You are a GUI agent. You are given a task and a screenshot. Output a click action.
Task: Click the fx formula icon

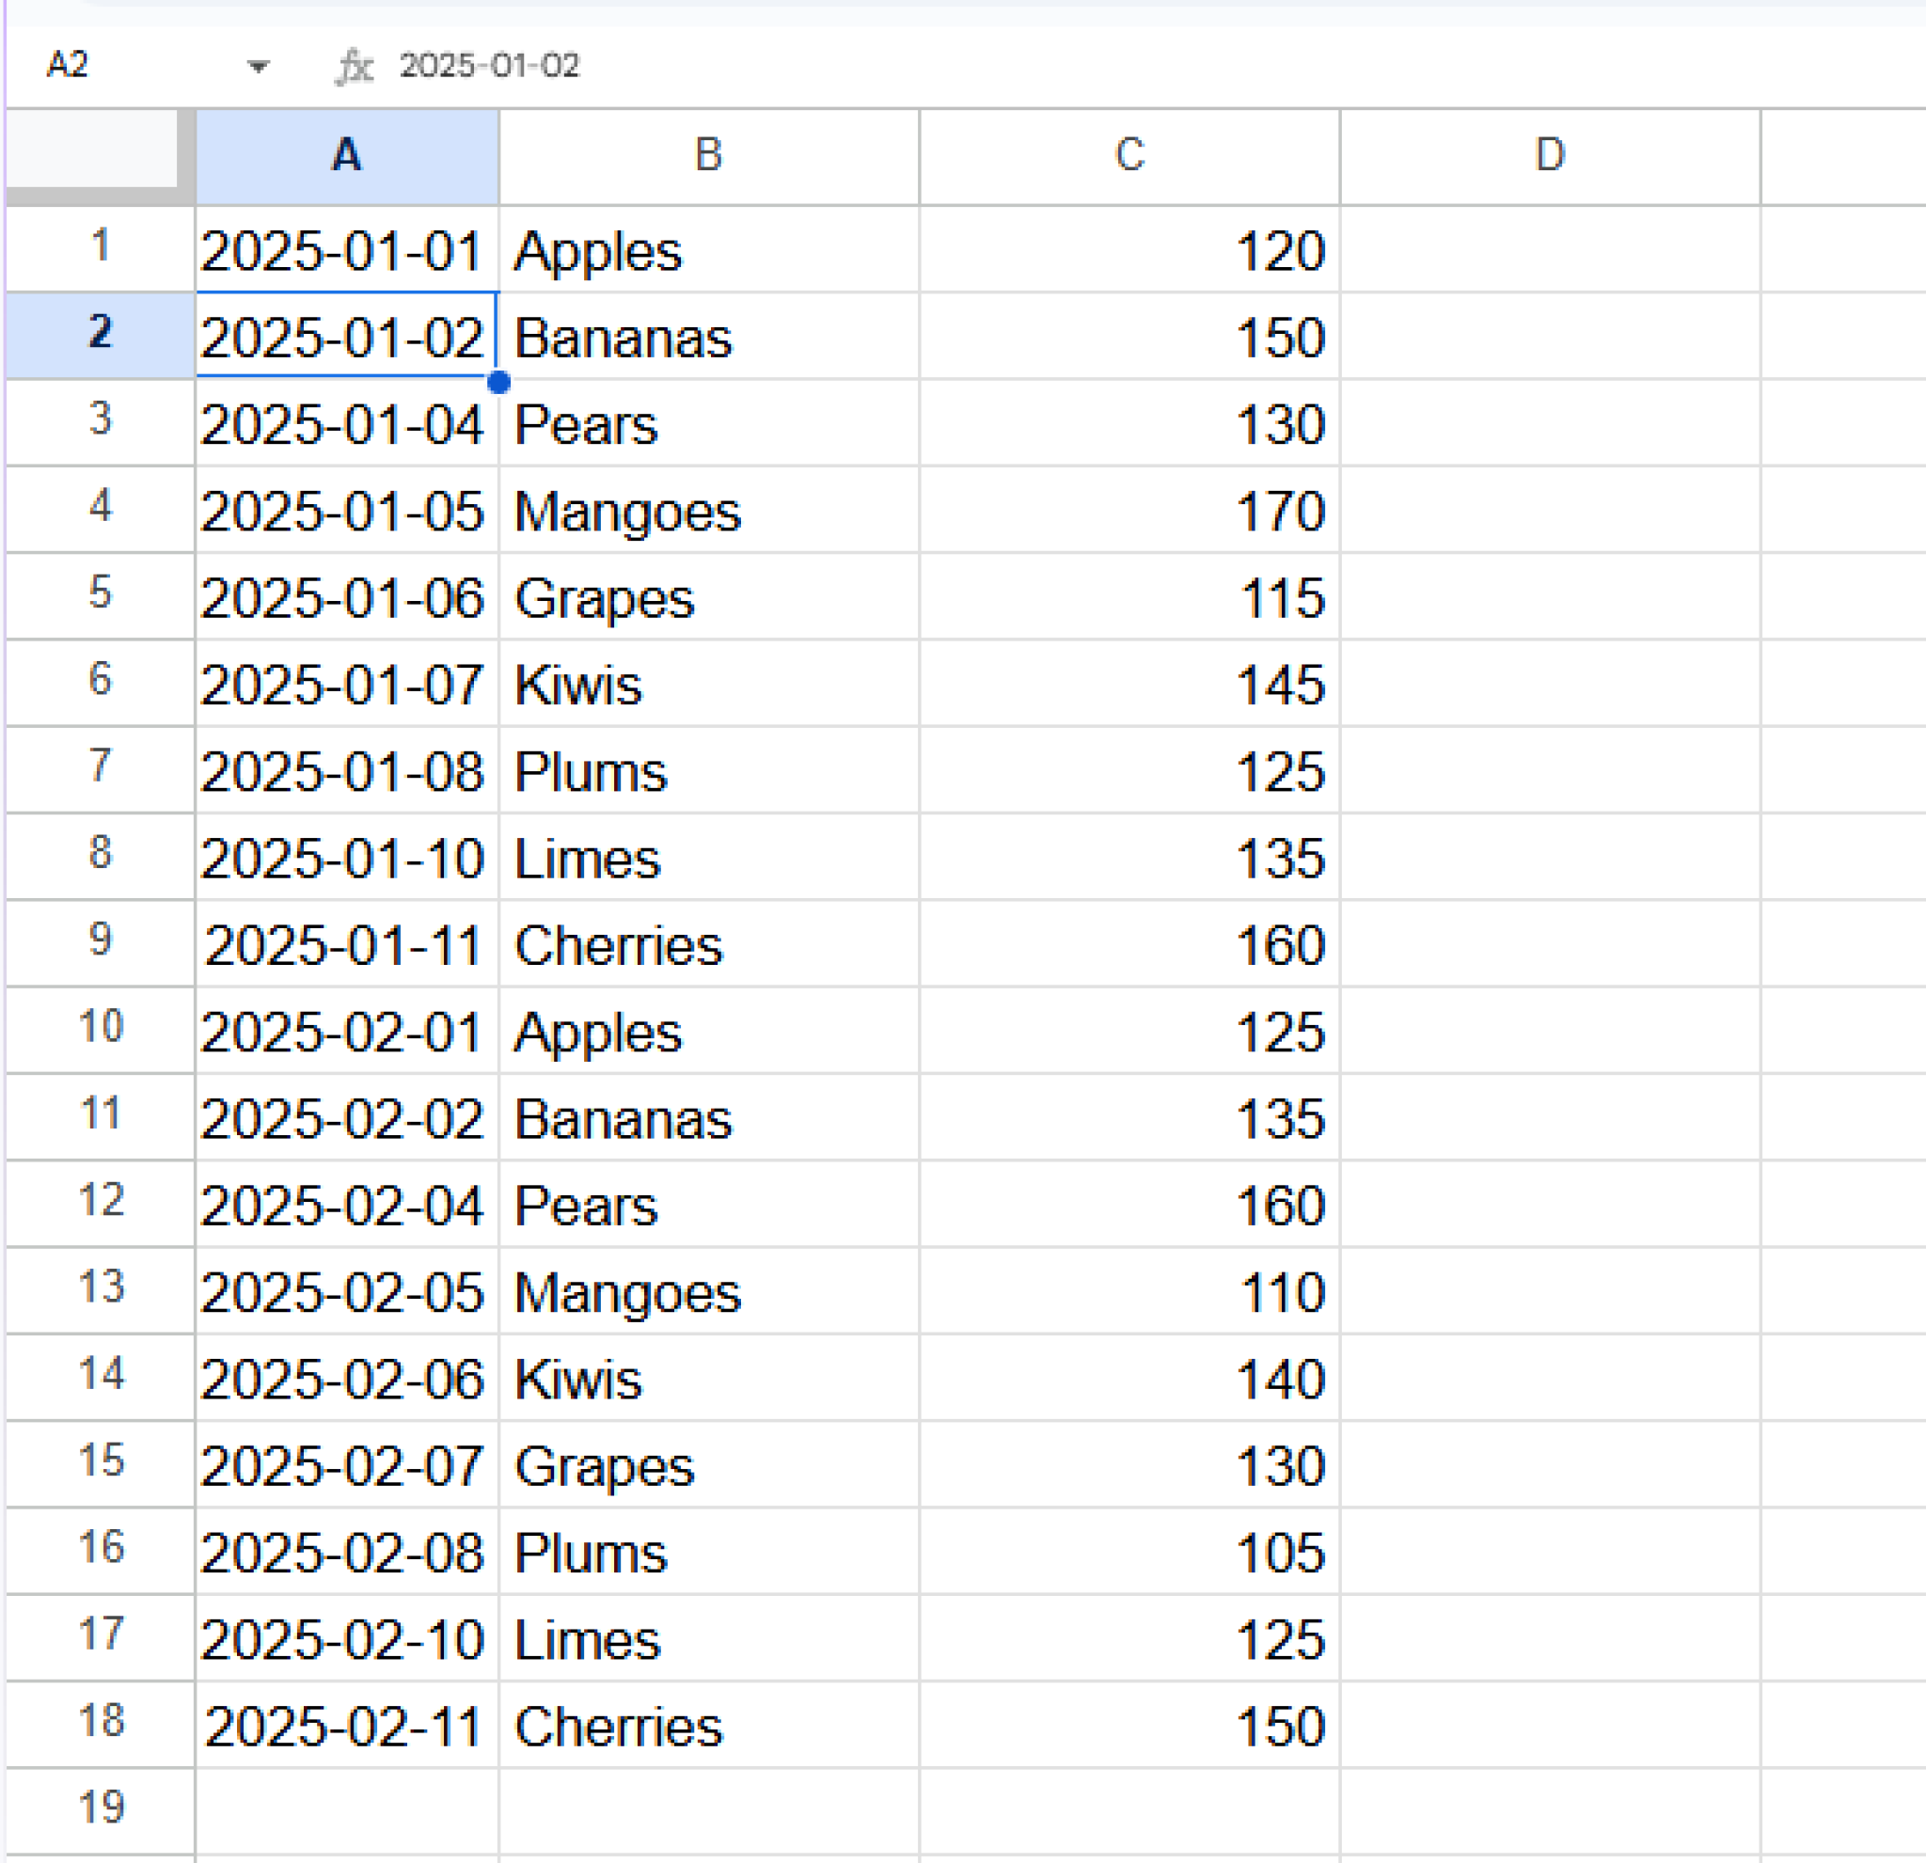356,66
